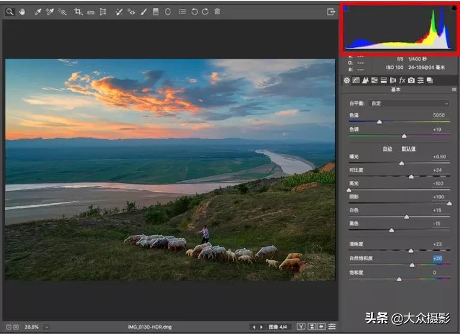The image size is (460, 334).
Task: Select the Graduated Filter tool
Action: pyautogui.click(x=156, y=11)
